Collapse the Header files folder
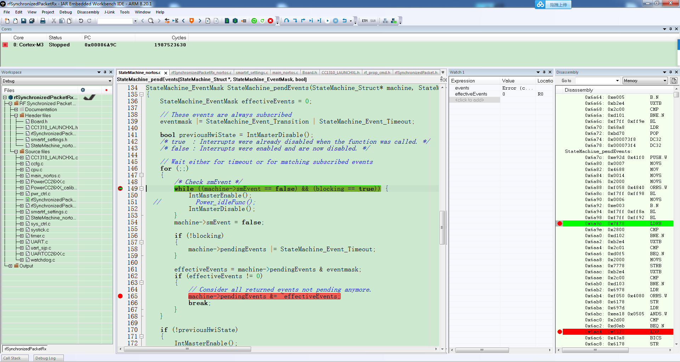The image size is (680, 362). coord(16,116)
